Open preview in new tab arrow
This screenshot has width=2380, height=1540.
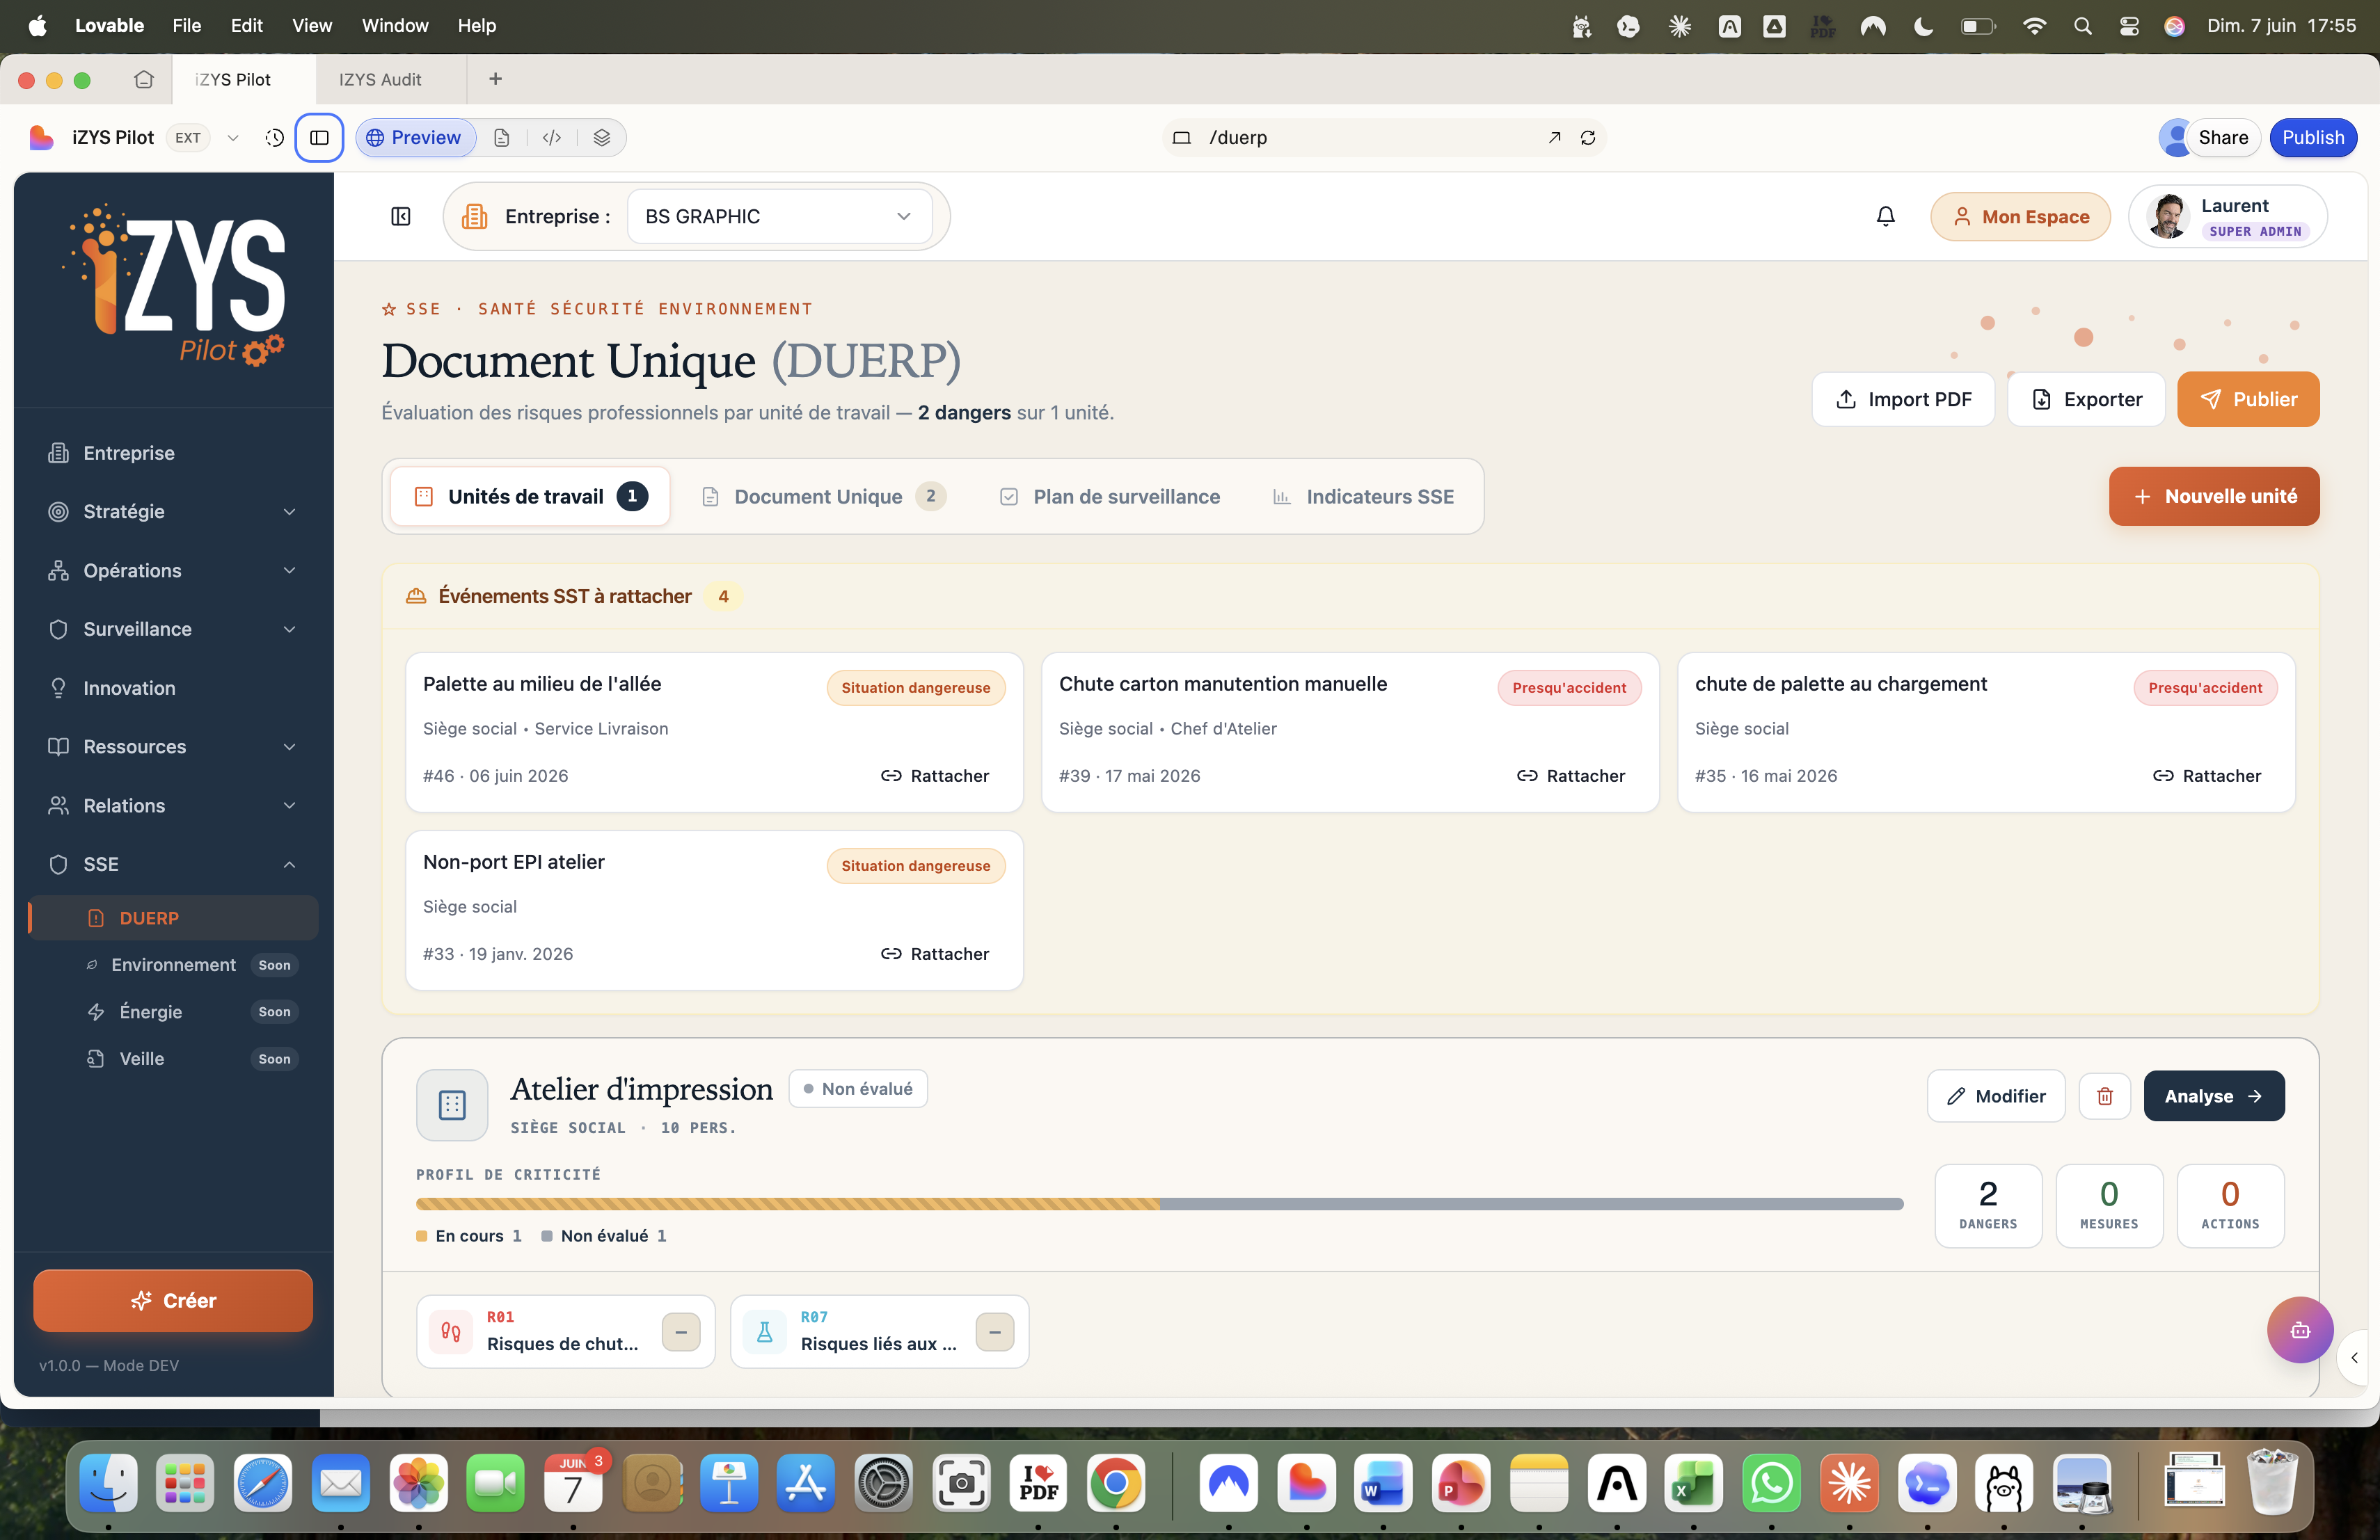pyautogui.click(x=1554, y=138)
